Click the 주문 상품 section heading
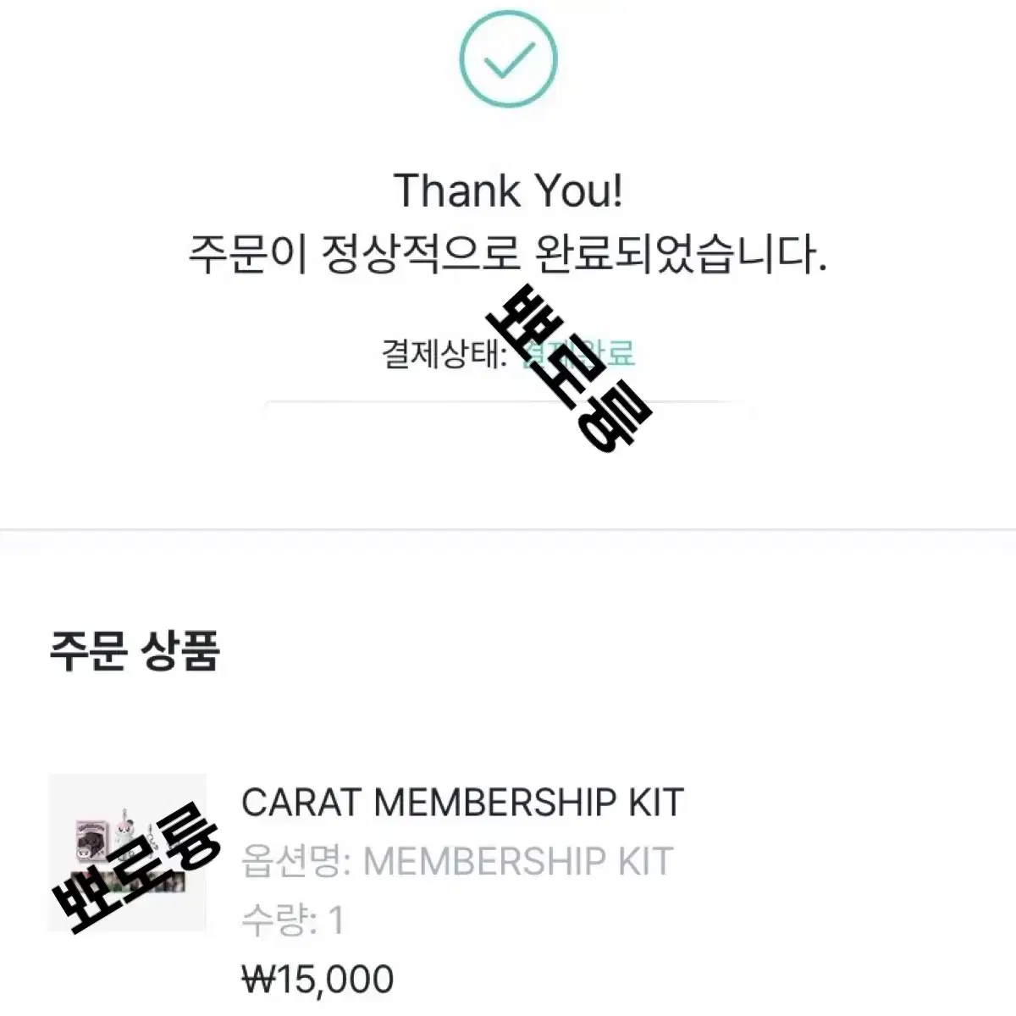Viewport: 1016px width, 1016px height. pos(135,651)
